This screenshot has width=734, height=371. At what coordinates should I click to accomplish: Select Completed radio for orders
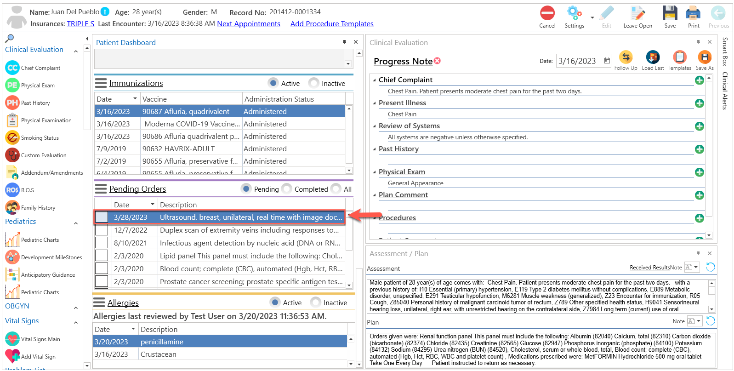click(x=287, y=189)
